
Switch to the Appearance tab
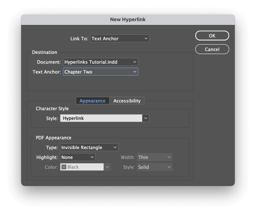pos(92,101)
